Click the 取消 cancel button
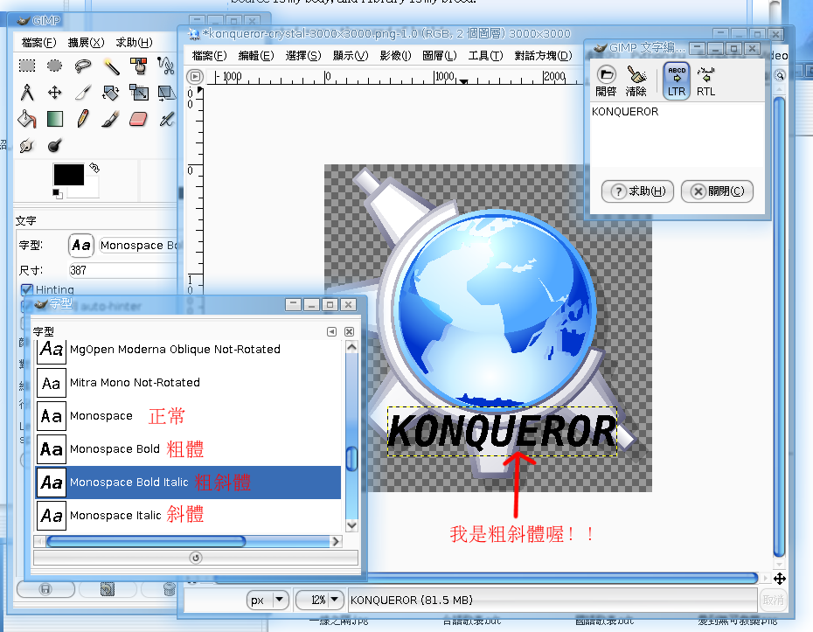Image resolution: width=813 pixels, height=632 pixels. click(773, 600)
